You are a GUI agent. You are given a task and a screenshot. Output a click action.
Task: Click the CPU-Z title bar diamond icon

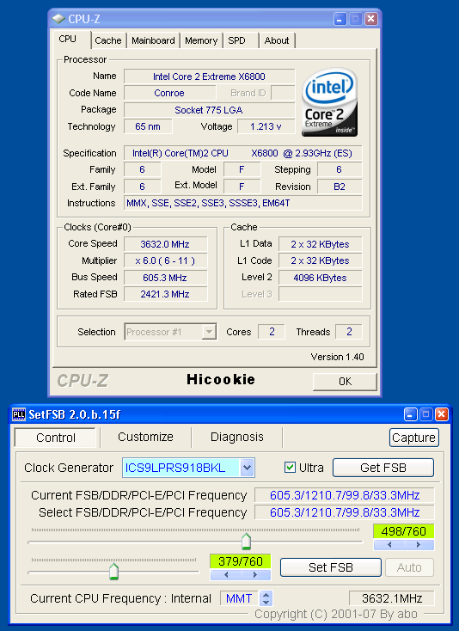tap(58, 19)
